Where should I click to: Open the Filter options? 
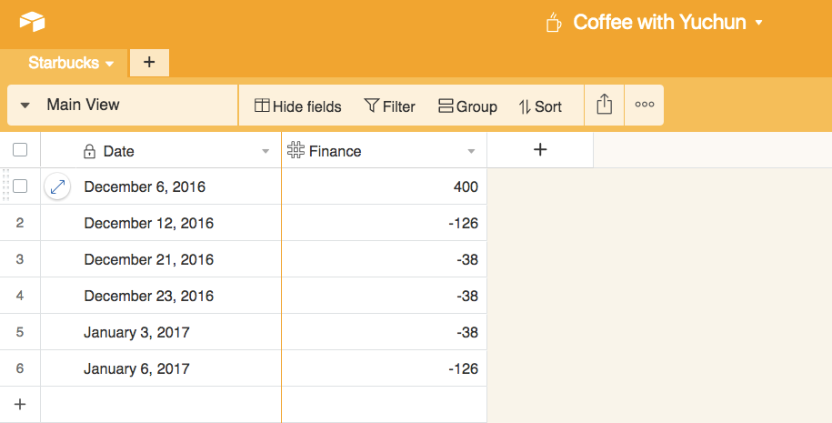[389, 106]
